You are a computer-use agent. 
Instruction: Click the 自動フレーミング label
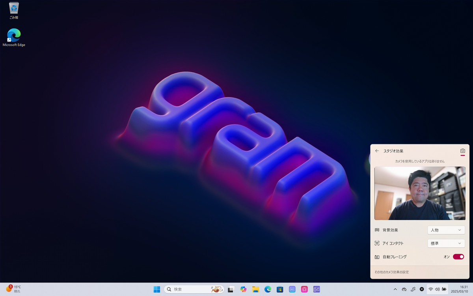pyautogui.click(x=395, y=257)
